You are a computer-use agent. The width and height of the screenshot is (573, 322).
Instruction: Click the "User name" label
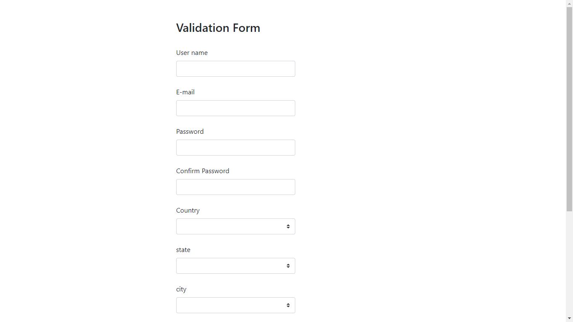(x=192, y=53)
